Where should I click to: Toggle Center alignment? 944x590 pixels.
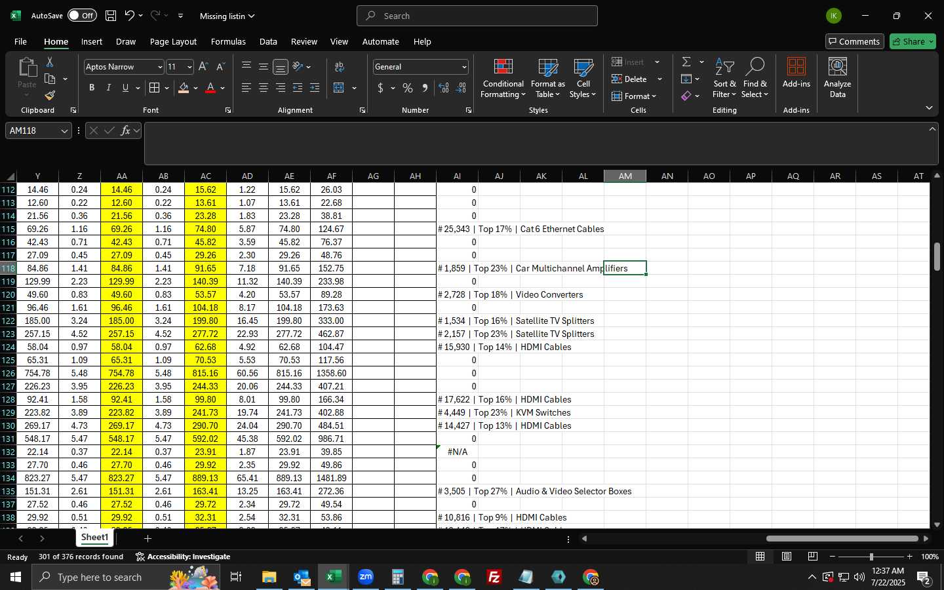tap(264, 88)
